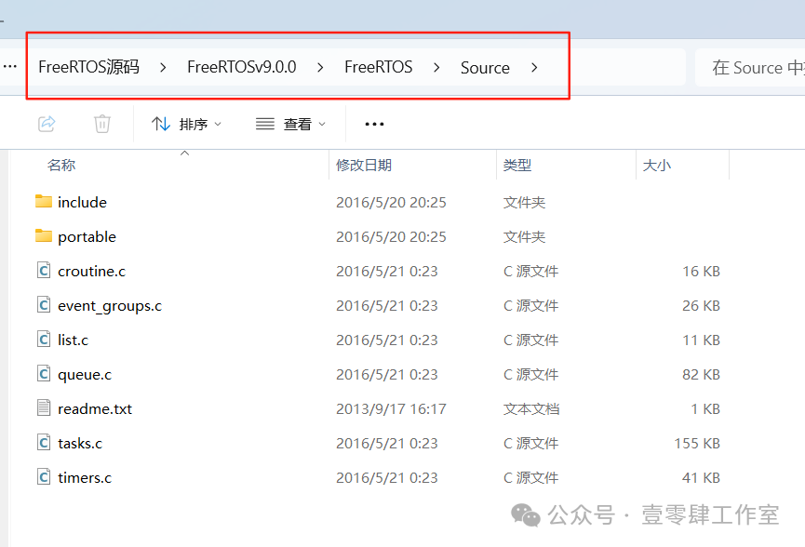The width and height of the screenshot is (805, 547).
Task: Sort by the 大小 column header
Action: coord(657,166)
